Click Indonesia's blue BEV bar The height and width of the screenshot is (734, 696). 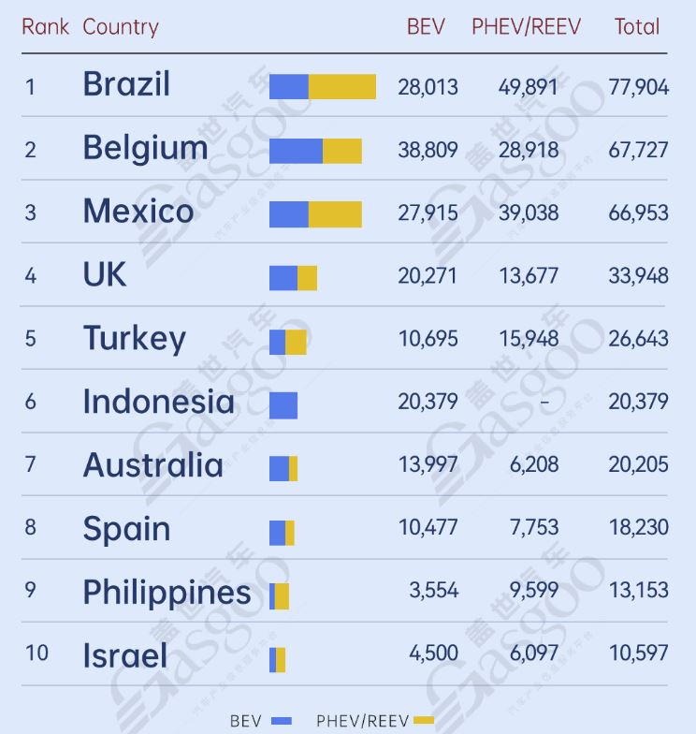(283, 404)
